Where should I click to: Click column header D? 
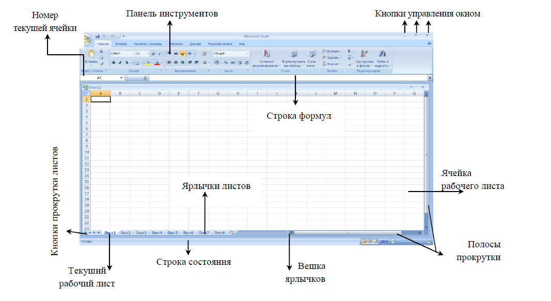coord(159,93)
